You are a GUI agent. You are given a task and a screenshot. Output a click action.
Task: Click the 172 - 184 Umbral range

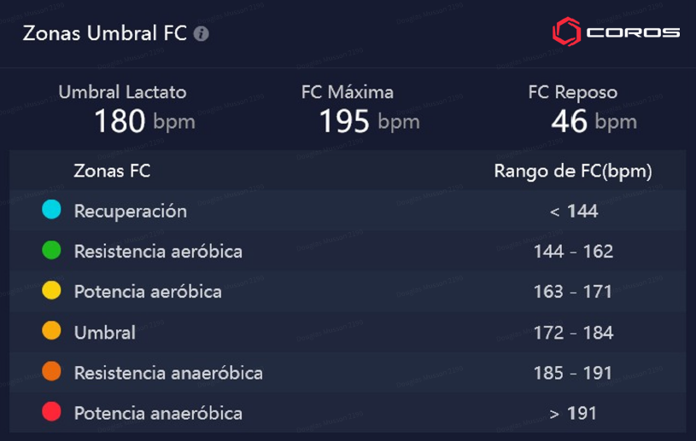click(x=574, y=333)
